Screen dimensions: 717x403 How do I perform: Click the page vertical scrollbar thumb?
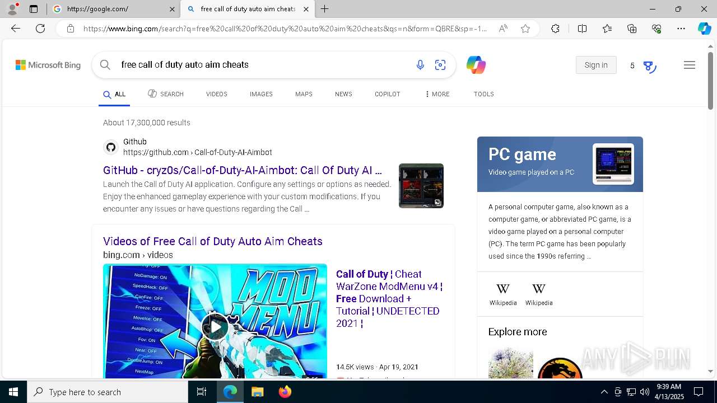click(x=710, y=81)
